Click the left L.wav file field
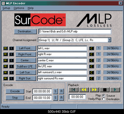124x114 pixels. [62, 48]
